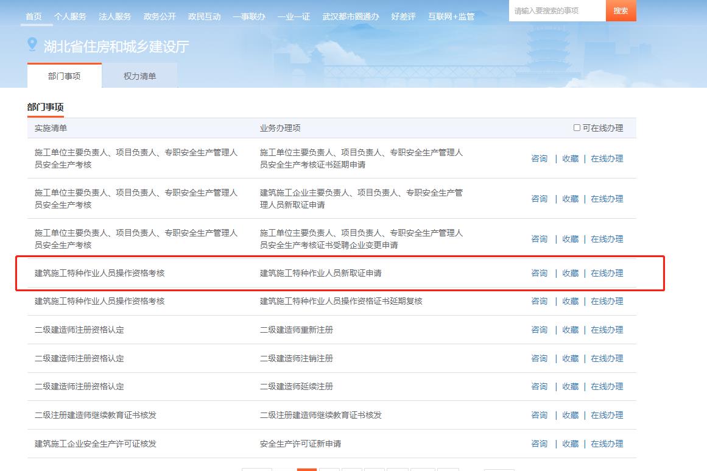Switch to the 部门事项 tab
Image resolution: width=707 pixels, height=471 pixels.
(x=65, y=76)
